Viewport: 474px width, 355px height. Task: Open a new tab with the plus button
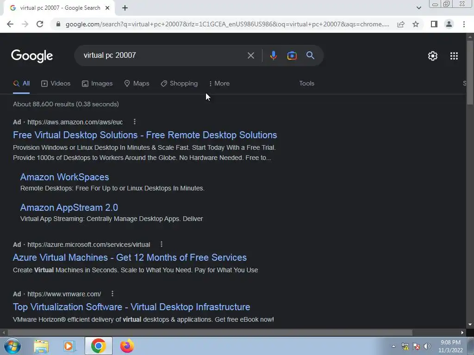tap(125, 8)
